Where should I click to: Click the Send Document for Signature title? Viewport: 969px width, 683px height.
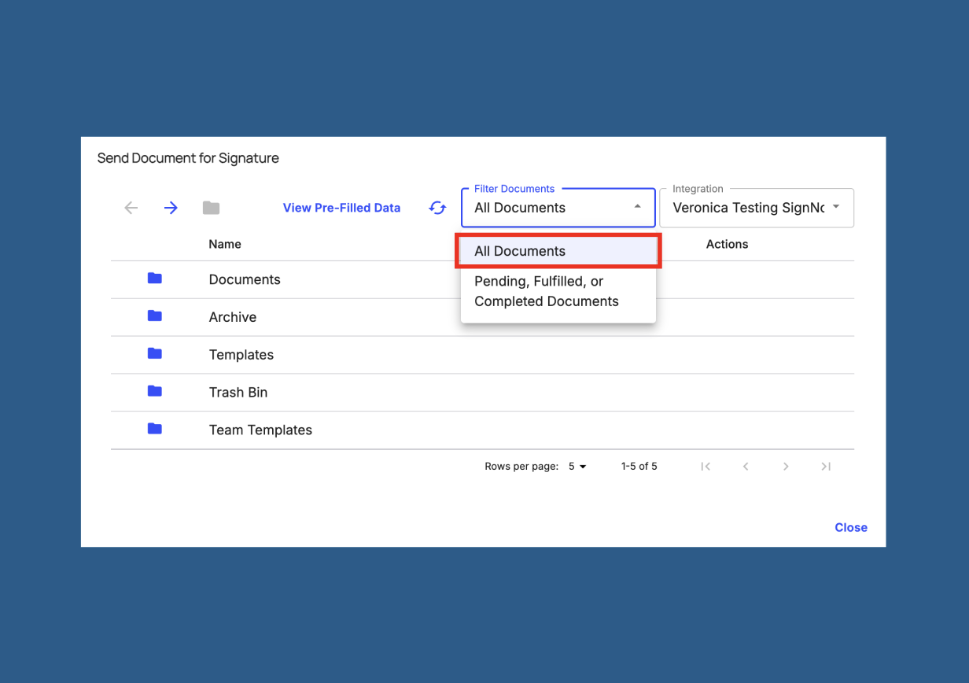(188, 158)
